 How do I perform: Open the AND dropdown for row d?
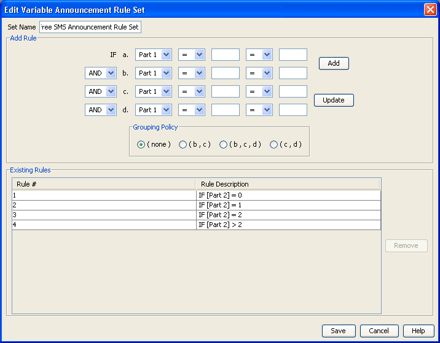point(101,110)
